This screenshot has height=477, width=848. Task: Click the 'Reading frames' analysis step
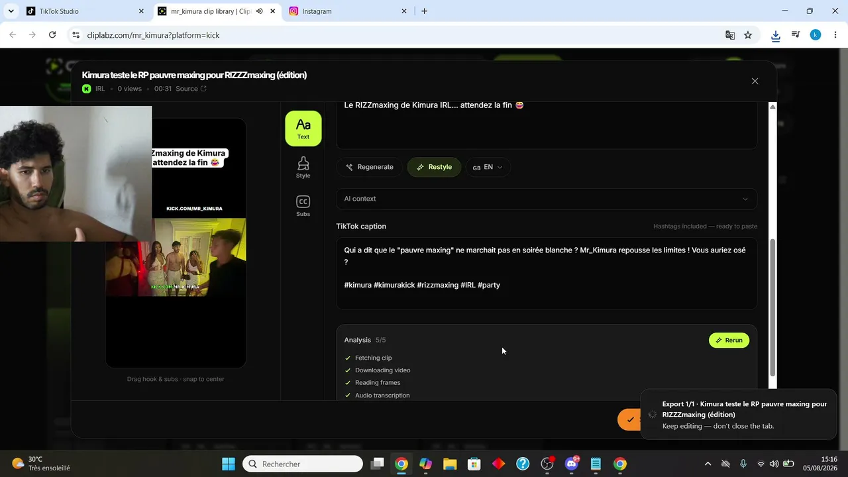[378, 383]
